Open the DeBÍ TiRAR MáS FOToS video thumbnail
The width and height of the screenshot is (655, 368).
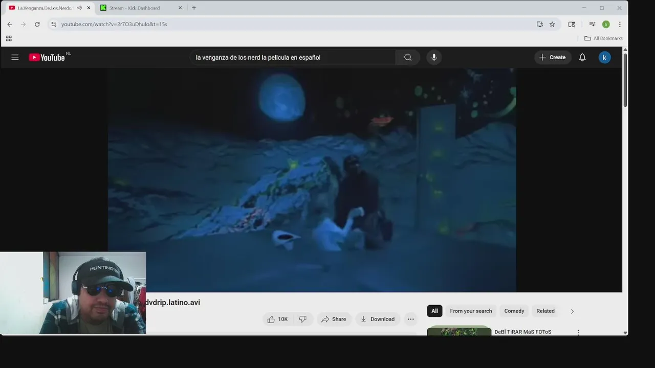[459, 331]
